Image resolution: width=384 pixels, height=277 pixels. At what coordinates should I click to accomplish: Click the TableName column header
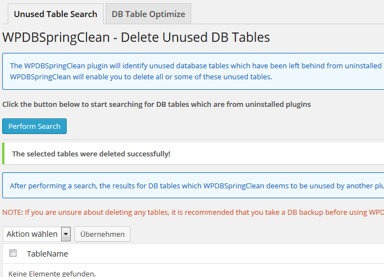47,254
